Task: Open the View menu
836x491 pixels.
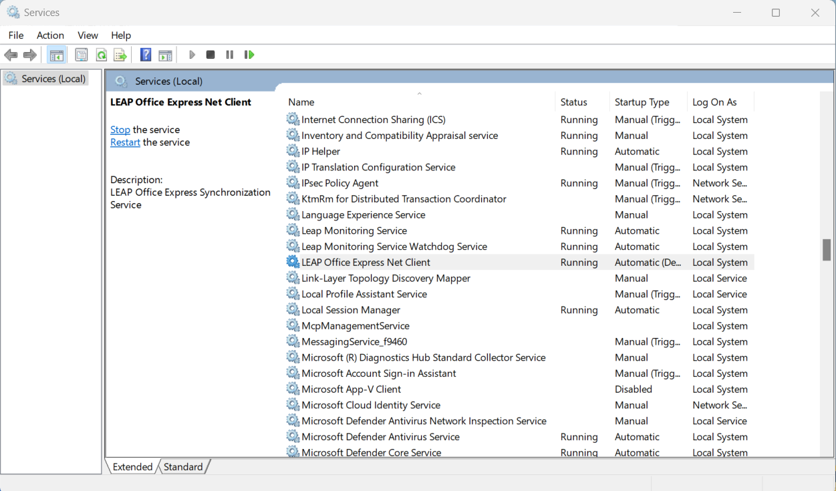Action: tap(88, 35)
